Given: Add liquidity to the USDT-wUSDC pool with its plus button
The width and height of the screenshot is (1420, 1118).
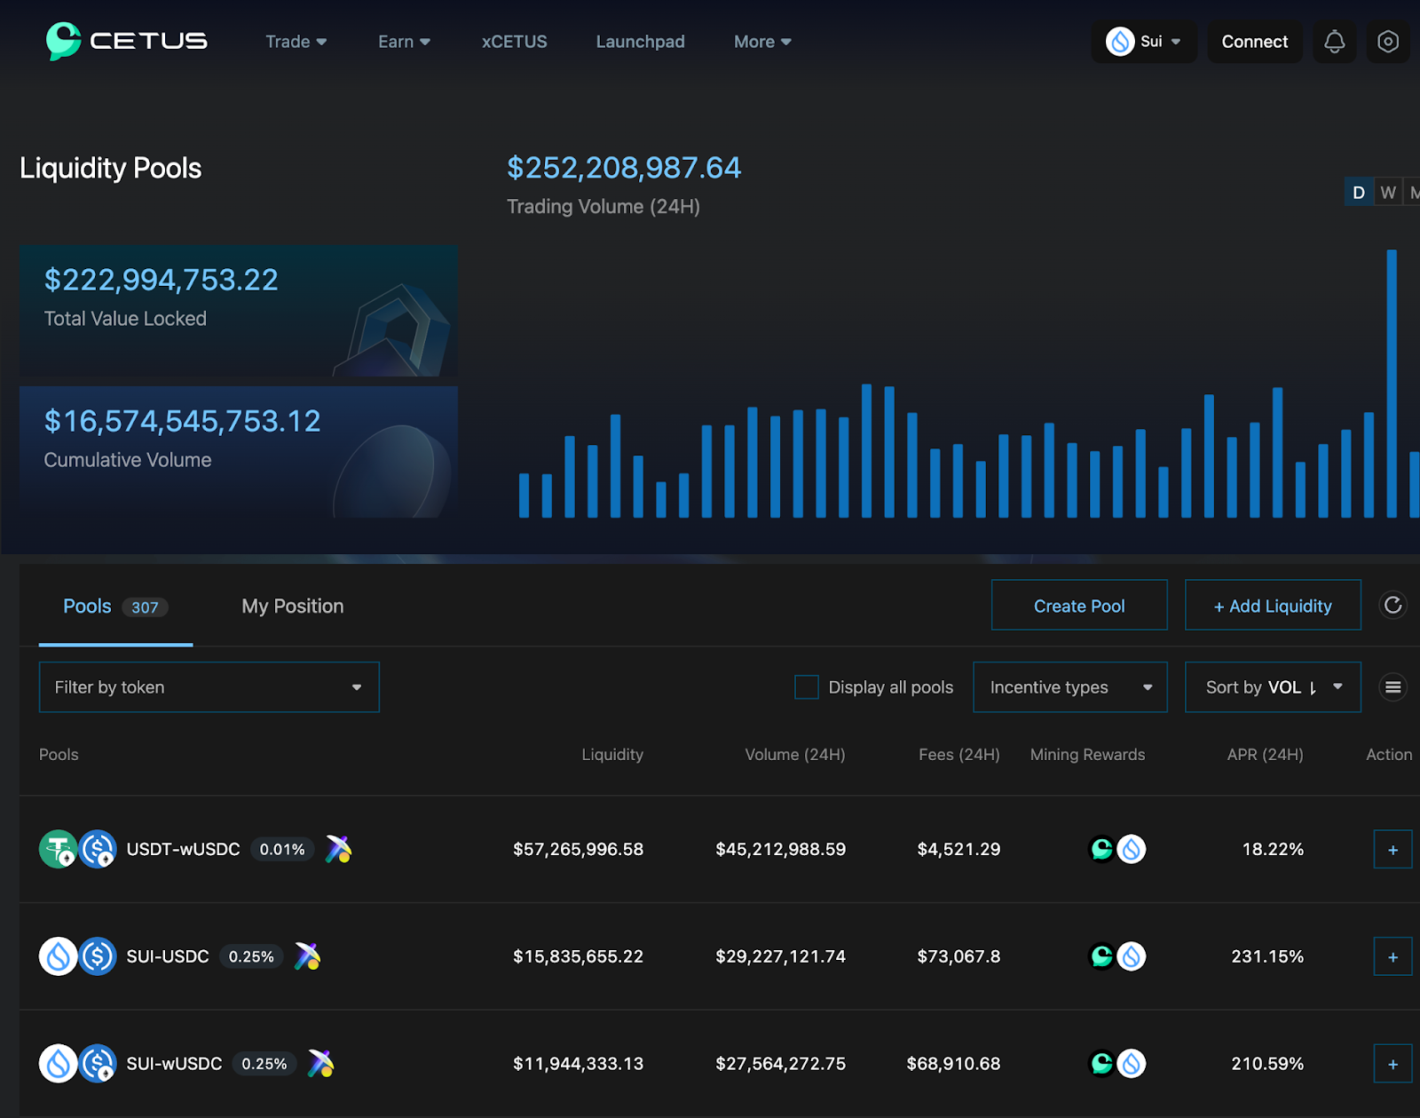Looking at the screenshot, I should (x=1392, y=850).
